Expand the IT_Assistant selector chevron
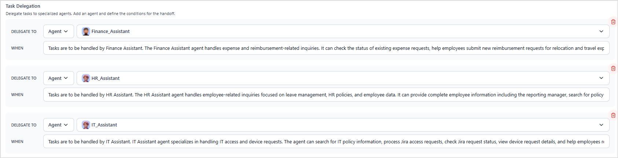Viewport: 618px width, 158px height. (x=601, y=125)
